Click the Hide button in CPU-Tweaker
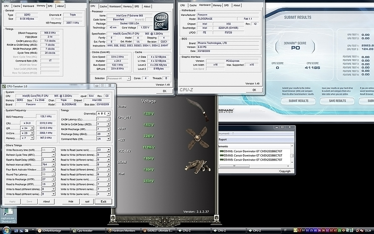 pos(71,201)
